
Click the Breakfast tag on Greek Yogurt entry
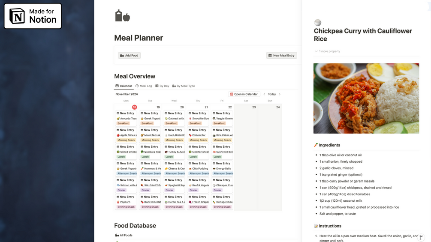[147, 123]
